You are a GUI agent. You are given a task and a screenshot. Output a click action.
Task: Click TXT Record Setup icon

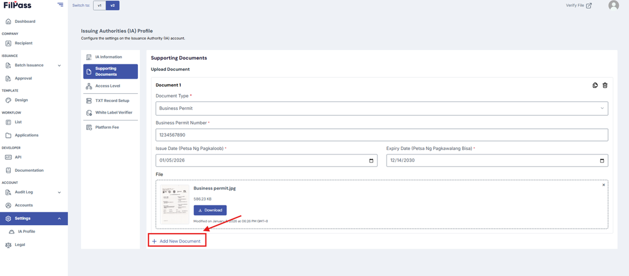[x=89, y=101]
